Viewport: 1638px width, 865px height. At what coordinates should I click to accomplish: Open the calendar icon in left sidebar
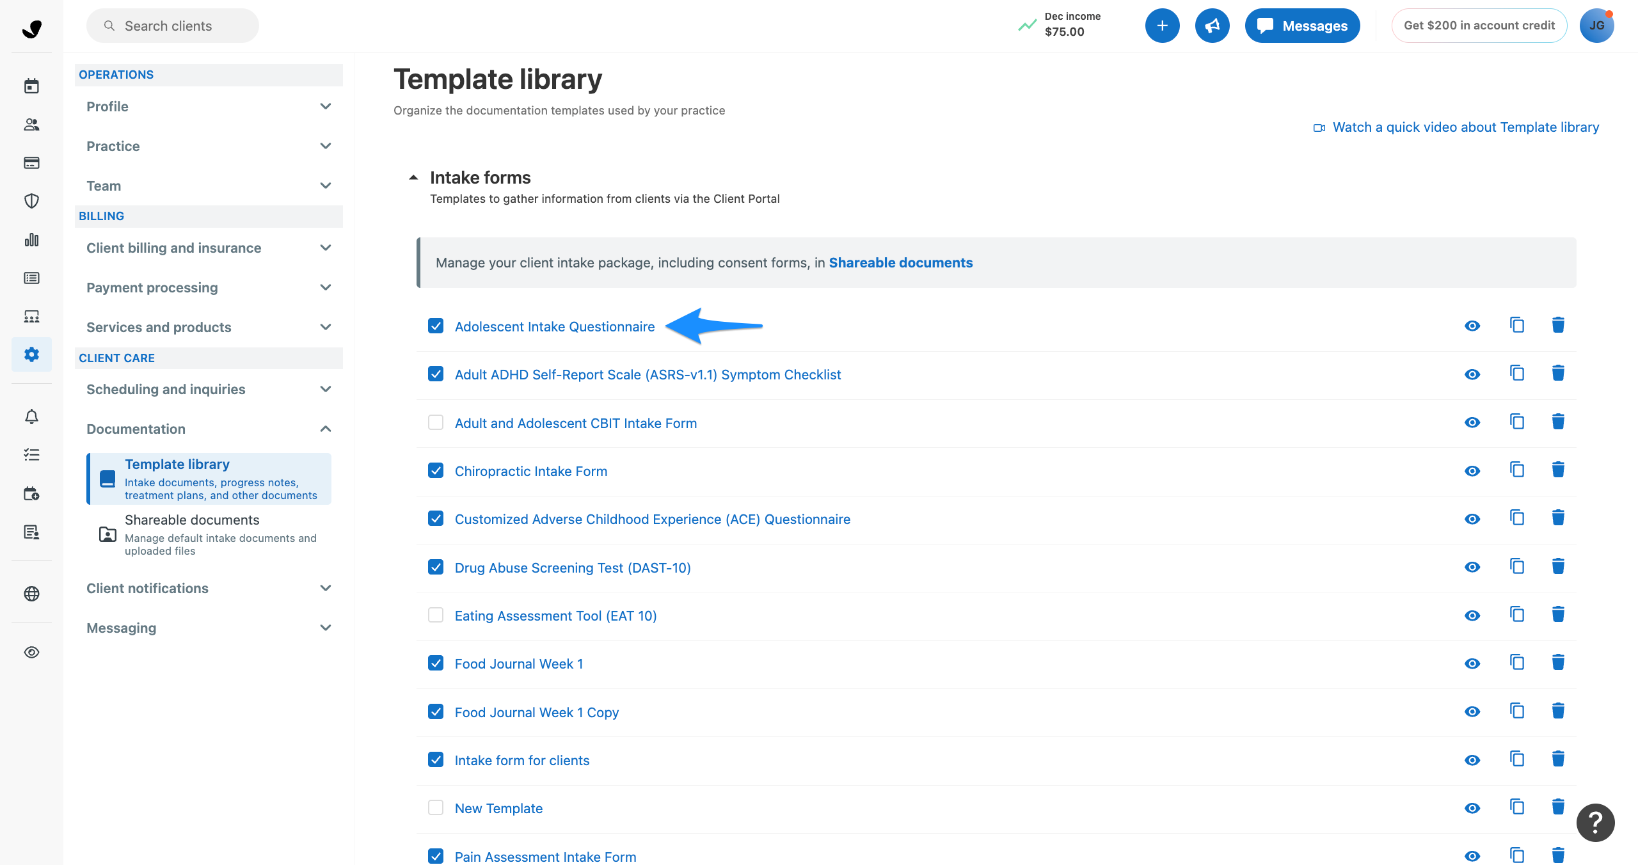coord(31,86)
